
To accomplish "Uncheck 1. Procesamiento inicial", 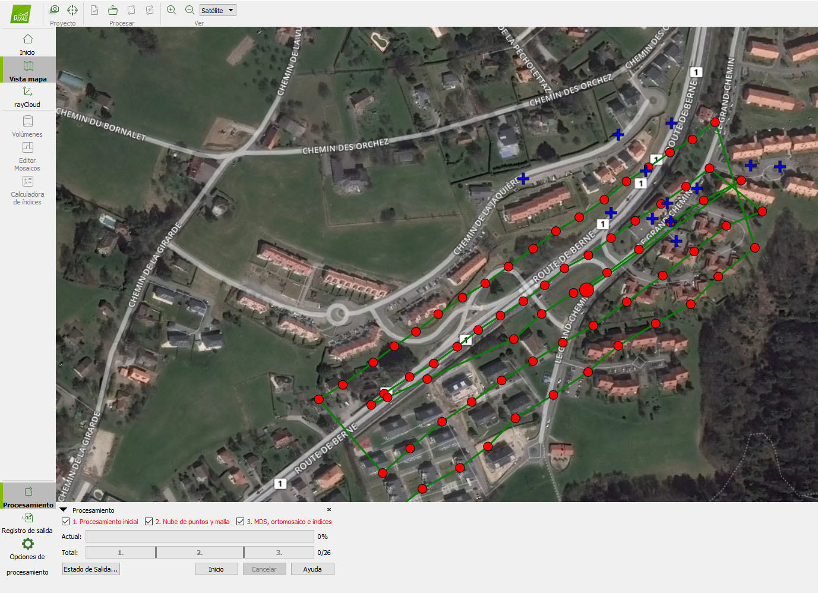I will (66, 522).
